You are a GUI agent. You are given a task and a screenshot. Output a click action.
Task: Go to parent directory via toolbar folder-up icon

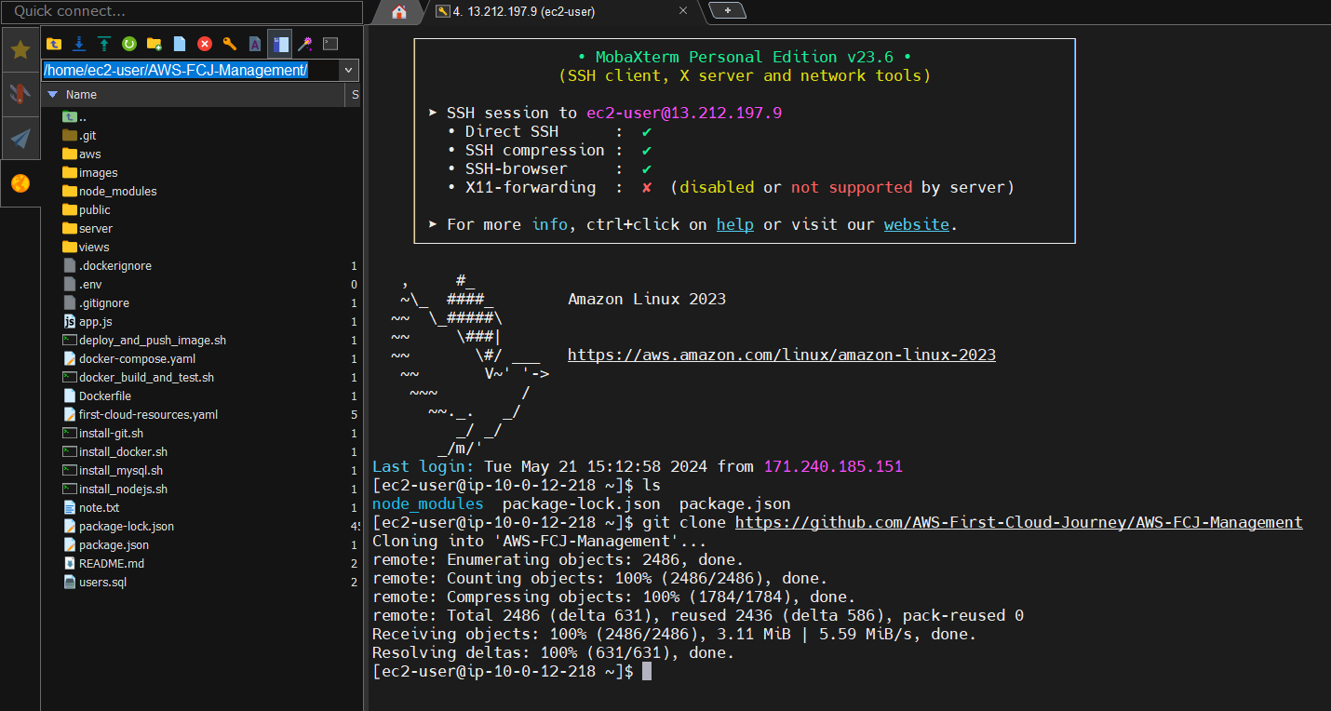54,44
